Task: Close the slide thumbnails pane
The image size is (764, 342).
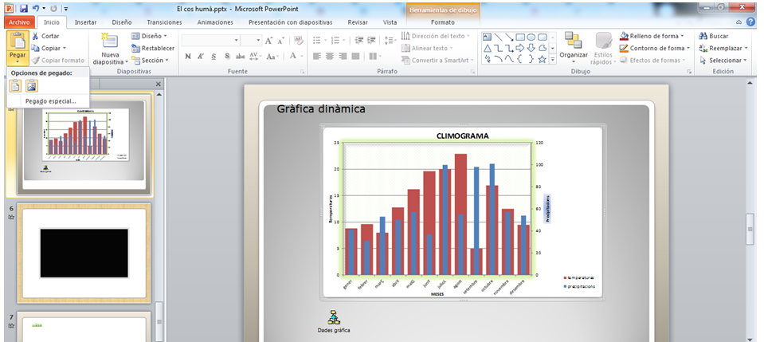Action: [x=158, y=85]
